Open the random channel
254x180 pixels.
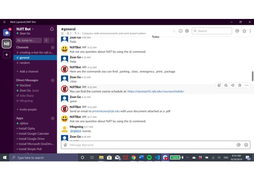coord(35,63)
